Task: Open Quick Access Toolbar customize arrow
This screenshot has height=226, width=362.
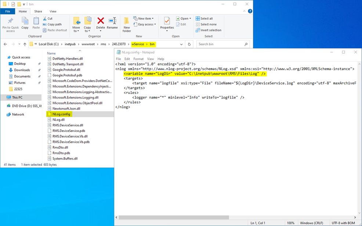Action: (x=24, y=4)
